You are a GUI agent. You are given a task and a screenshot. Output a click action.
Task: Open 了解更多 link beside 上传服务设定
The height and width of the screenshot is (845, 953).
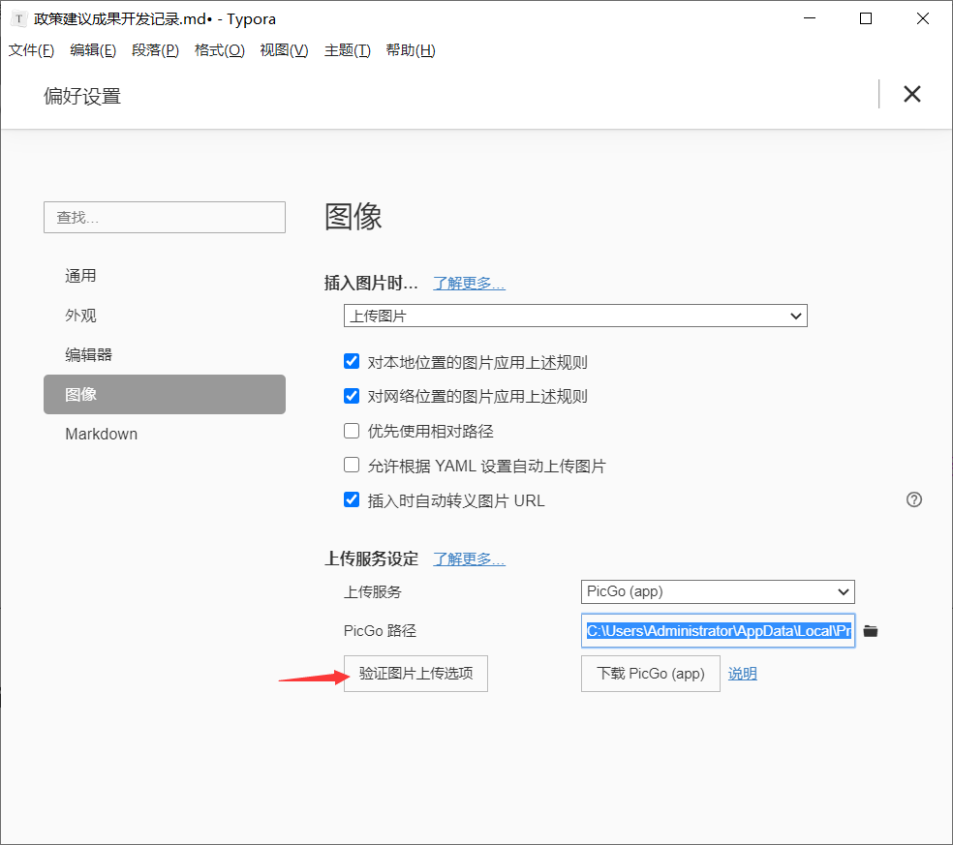point(469,558)
